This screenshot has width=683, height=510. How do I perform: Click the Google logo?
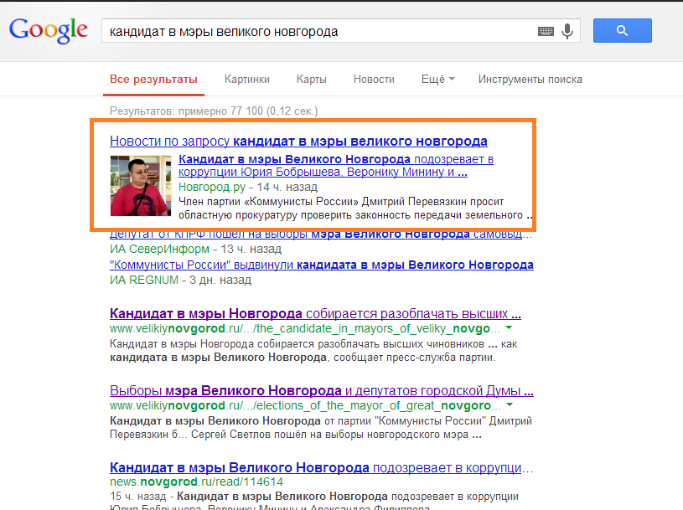click(x=48, y=31)
